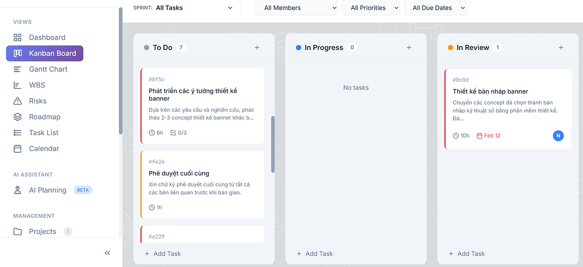Click the In Progress count badge 0
The height and width of the screenshot is (267, 583).
[352, 48]
